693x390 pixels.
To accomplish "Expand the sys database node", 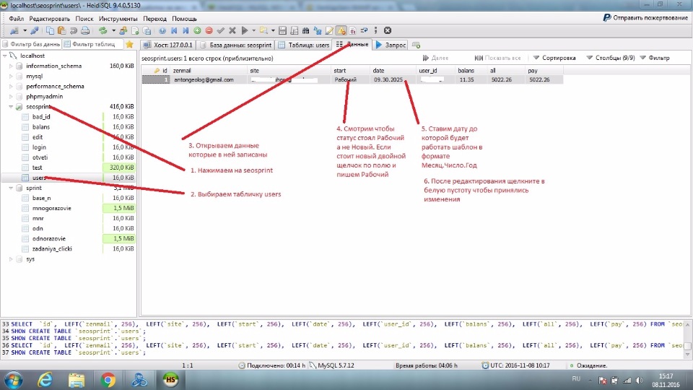I will (x=11, y=259).
